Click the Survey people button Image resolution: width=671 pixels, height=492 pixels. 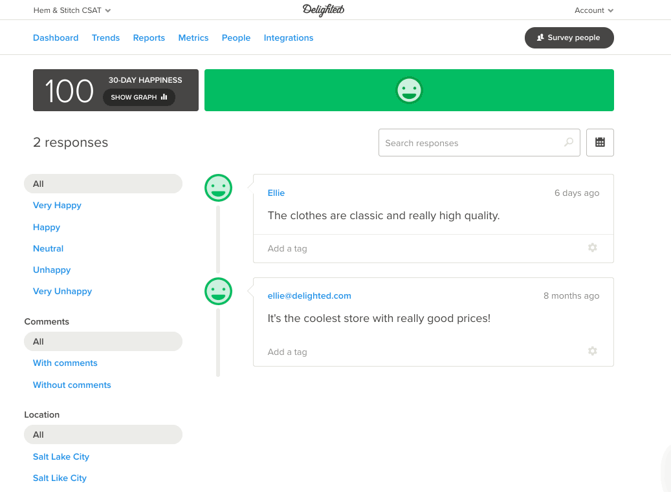569,37
